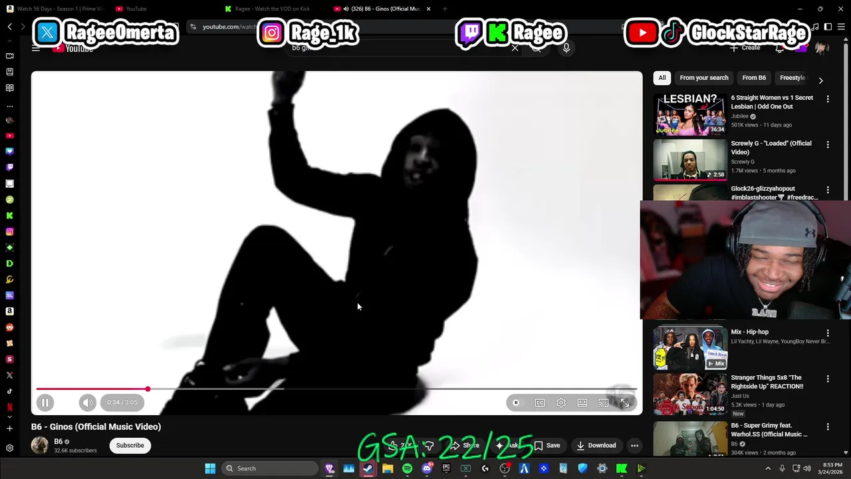Image resolution: width=851 pixels, height=479 pixels.
Task: Open B6 - Super Grimy video title
Action: 769,430
